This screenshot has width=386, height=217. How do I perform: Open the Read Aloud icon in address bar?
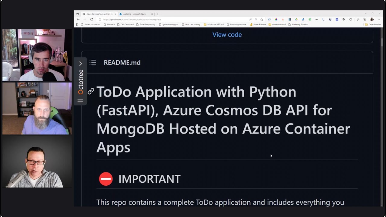coord(251,19)
